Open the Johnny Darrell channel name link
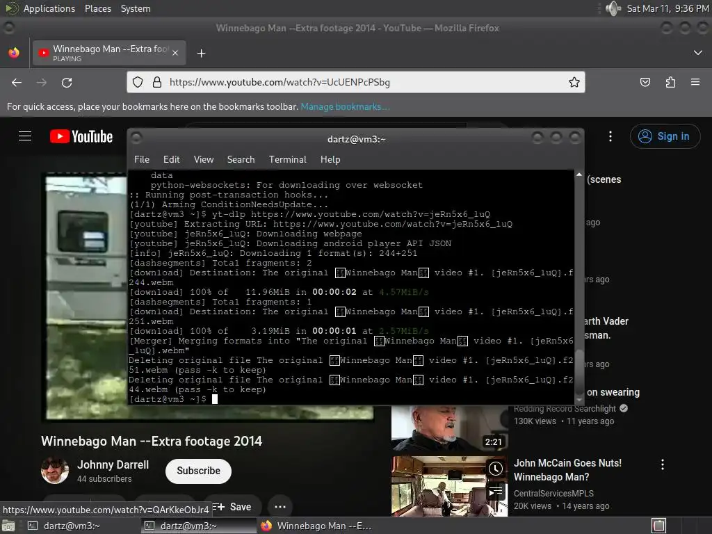Viewport: 712px width, 534px height. point(113,464)
